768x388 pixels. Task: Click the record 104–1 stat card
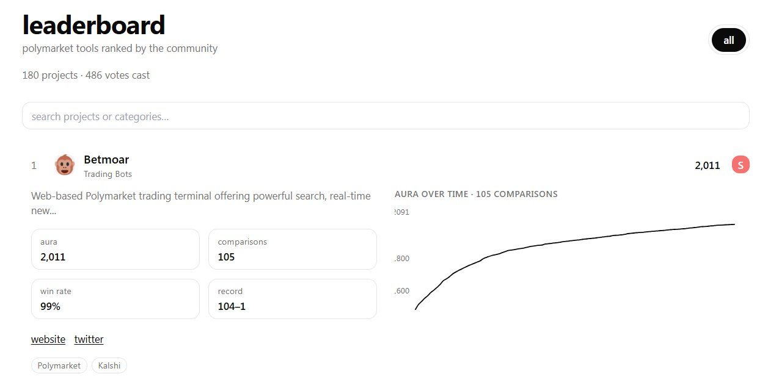pyautogui.click(x=293, y=299)
